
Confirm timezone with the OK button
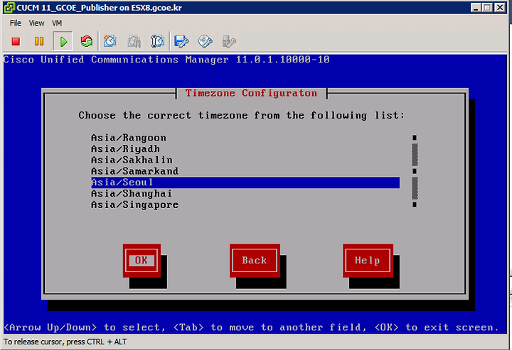tap(142, 261)
